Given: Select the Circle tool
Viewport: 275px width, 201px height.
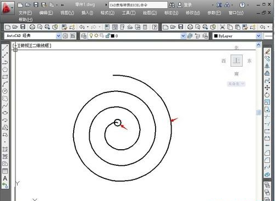Looking at the screenshot, I should [x=5, y=91].
